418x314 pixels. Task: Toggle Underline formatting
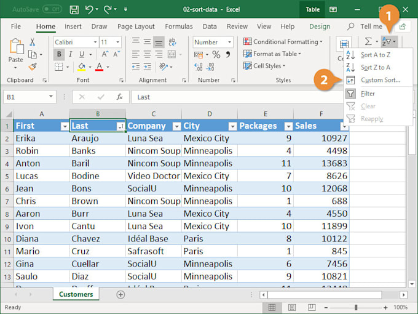[82, 54]
